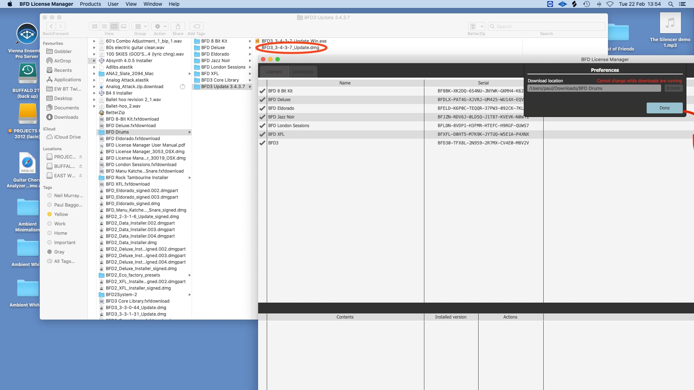
Task: Toggle the BFD Jazz Noir license checkmark
Action: (x=262, y=117)
